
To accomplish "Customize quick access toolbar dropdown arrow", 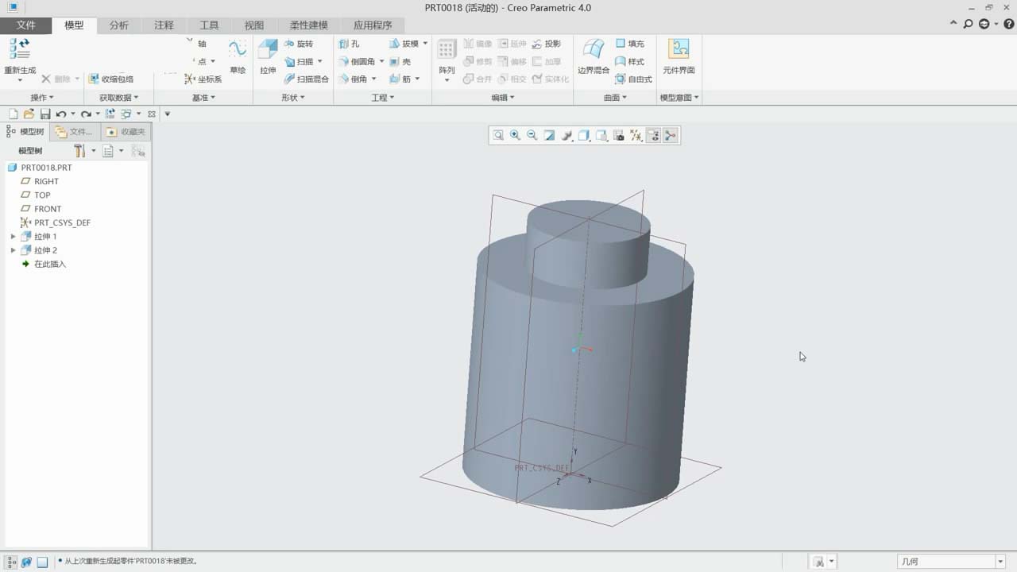I will pos(168,114).
